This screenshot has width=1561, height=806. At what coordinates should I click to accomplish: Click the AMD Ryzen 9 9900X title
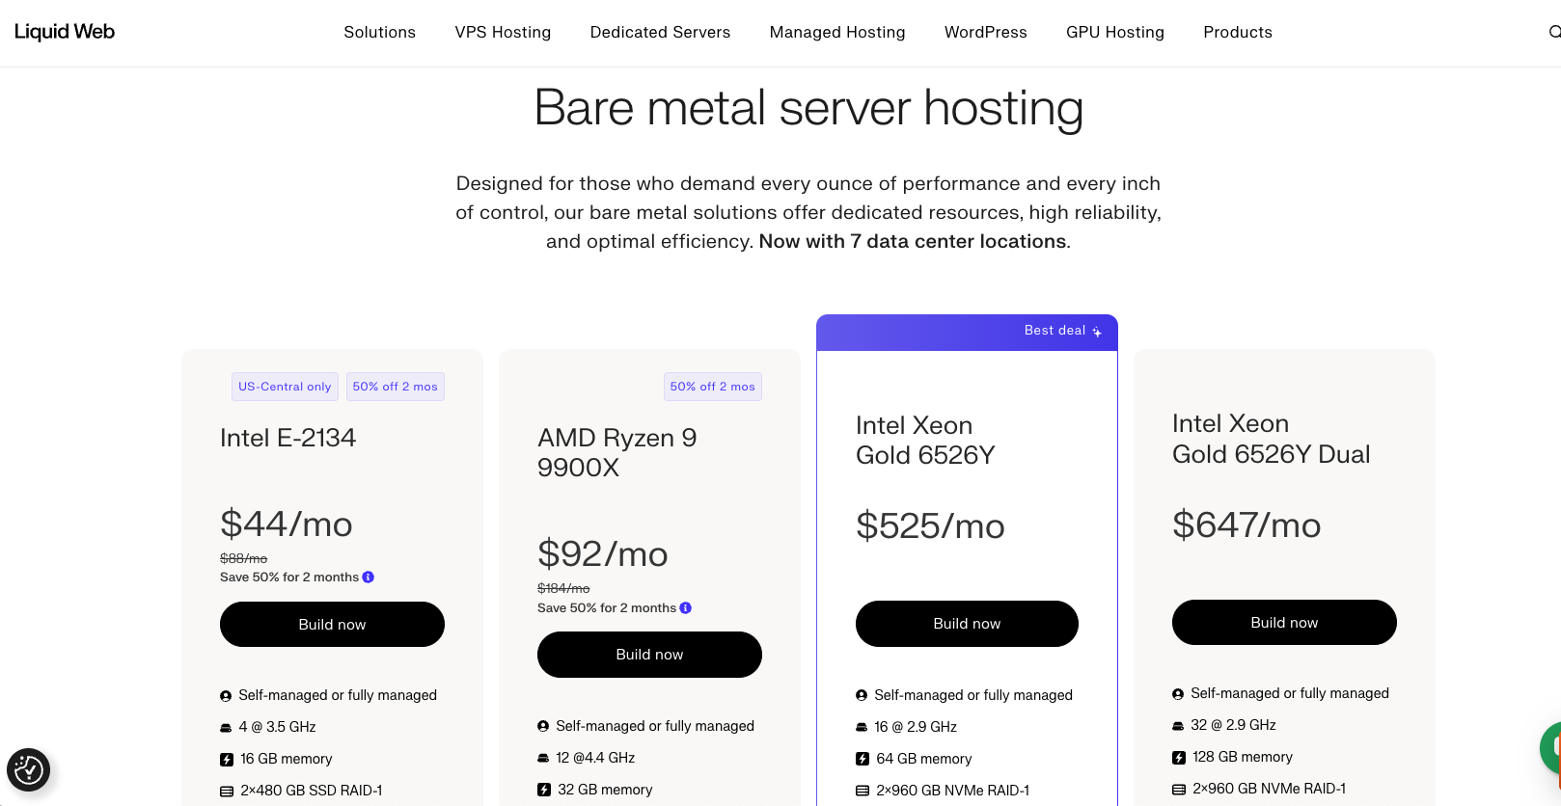(x=617, y=452)
